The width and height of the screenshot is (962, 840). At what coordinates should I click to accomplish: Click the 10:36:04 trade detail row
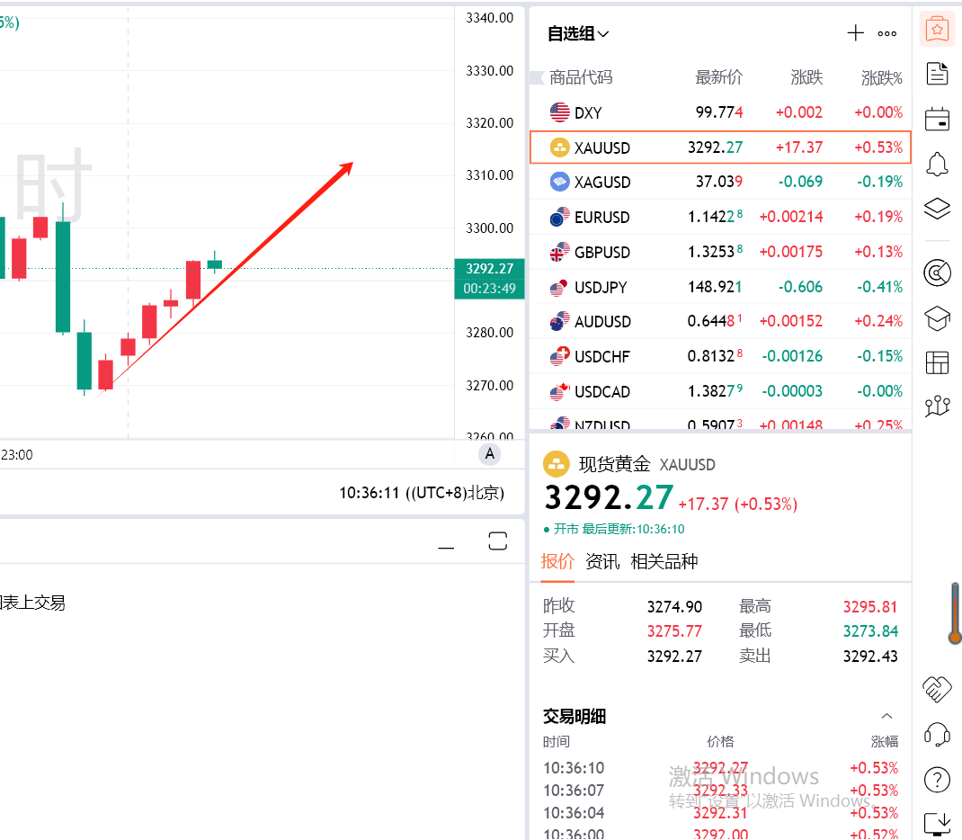click(720, 812)
